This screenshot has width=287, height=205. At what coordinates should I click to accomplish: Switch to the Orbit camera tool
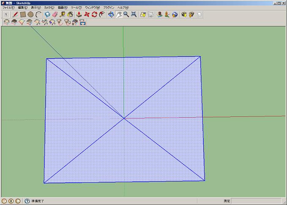click(x=111, y=14)
